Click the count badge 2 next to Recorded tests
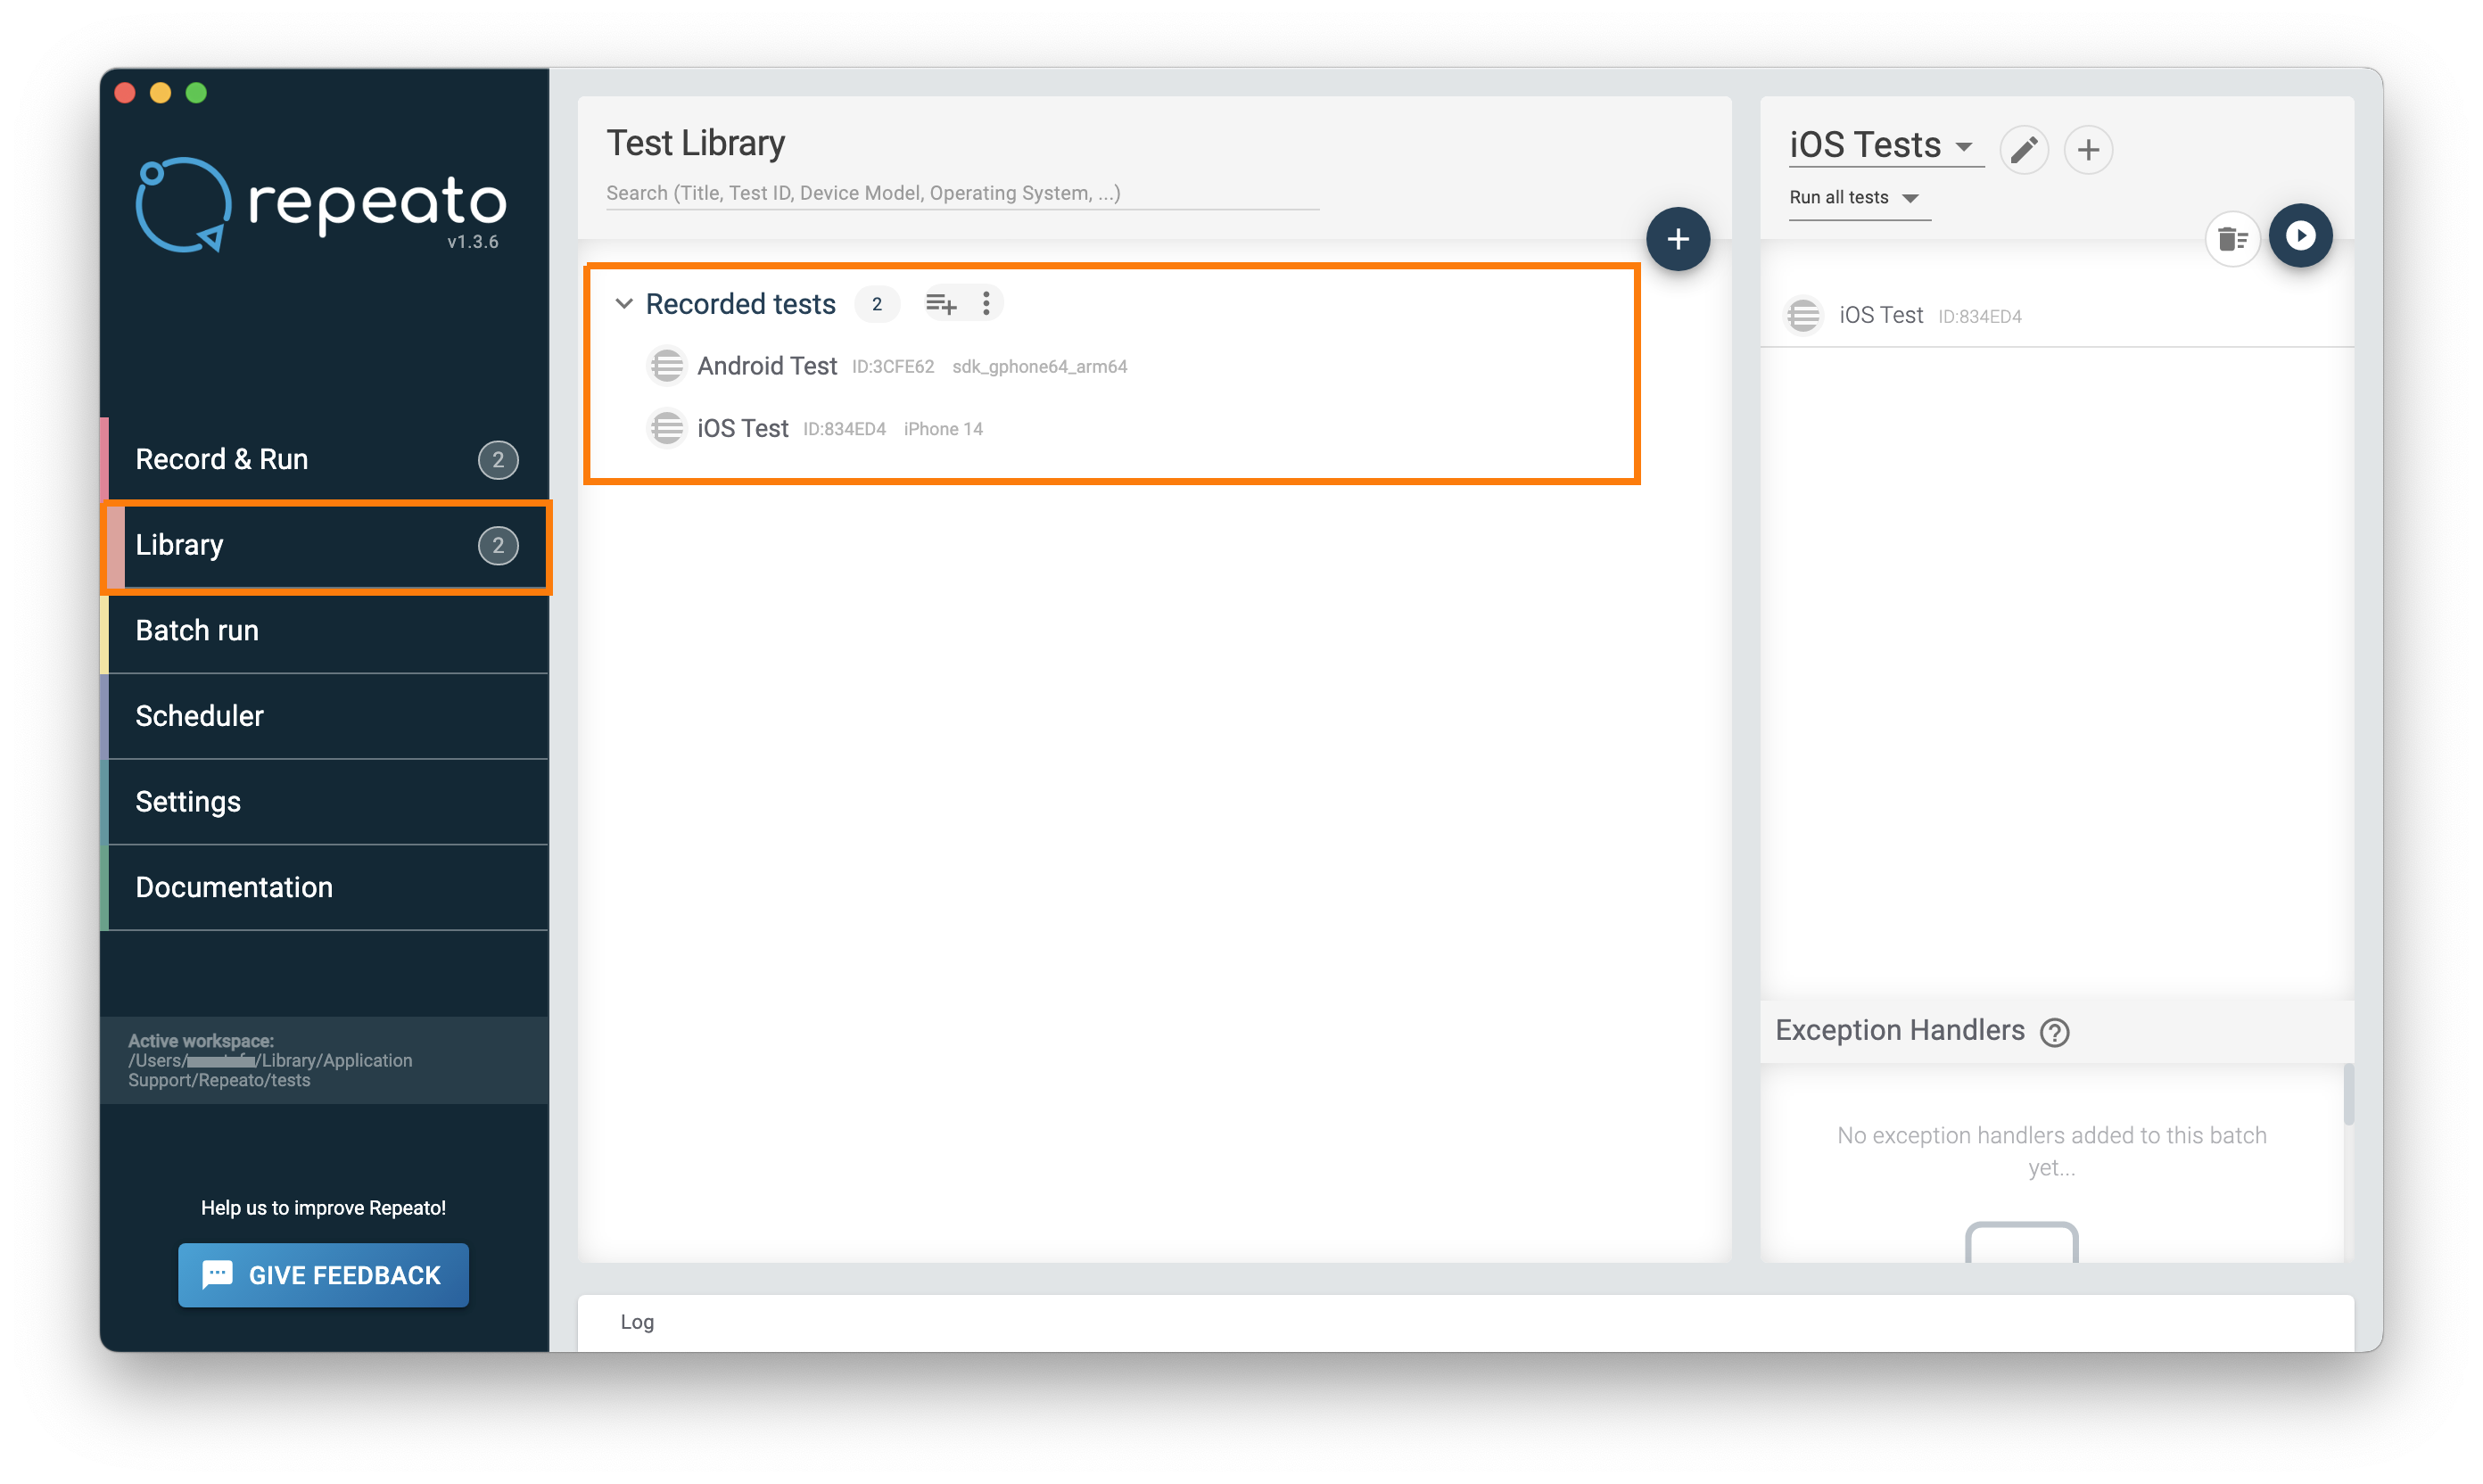This screenshot has height=1484, width=2483. pos(876,304)
